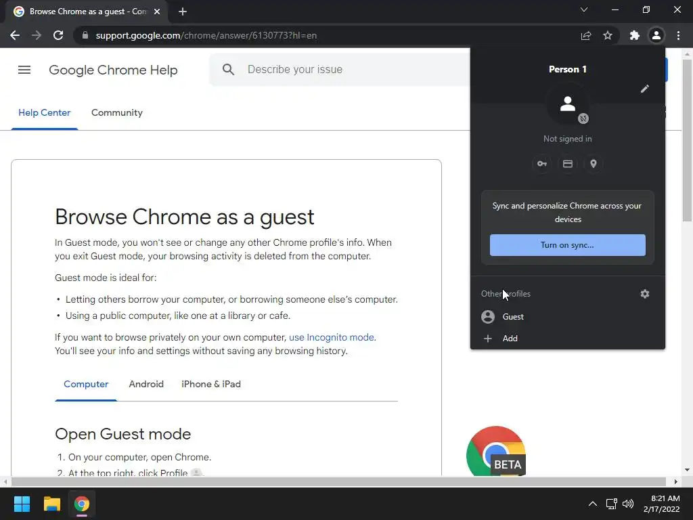Click the profile avatar toolbar button
This screenshot has width=693, height=520.
click(x=656, y=35)
